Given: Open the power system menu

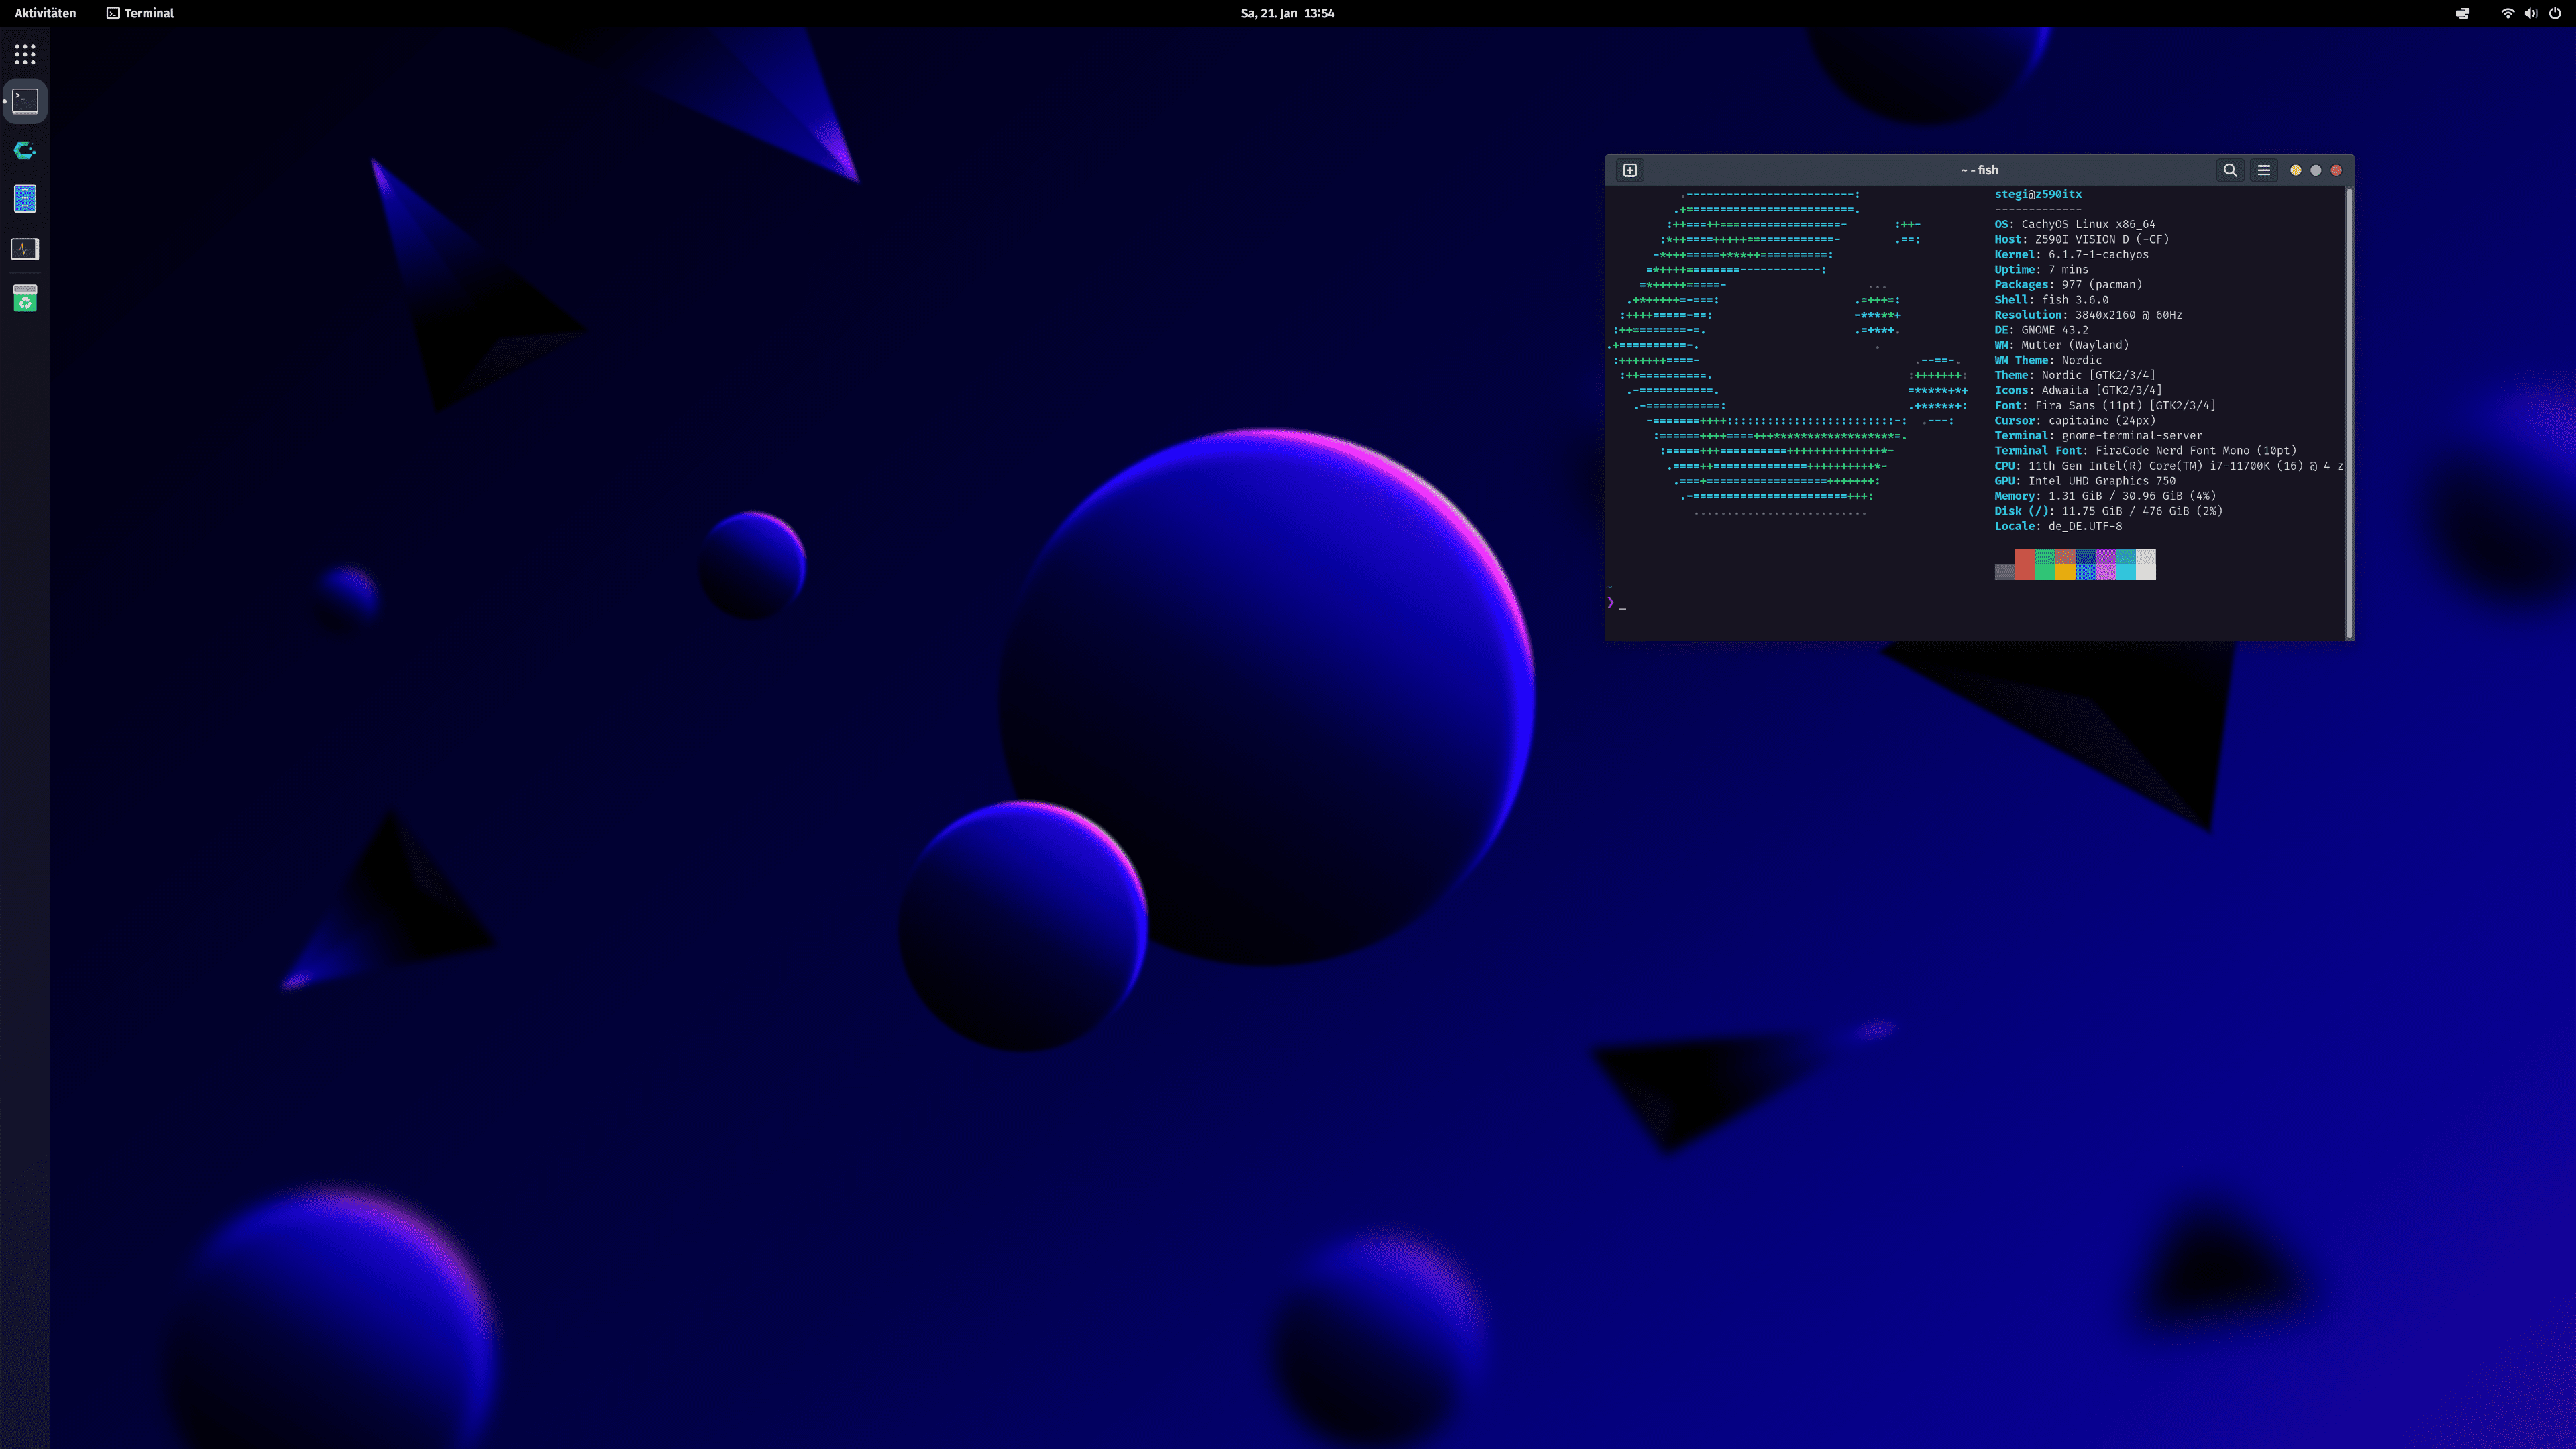Looking at the screenshot, I should [2555, 13].
